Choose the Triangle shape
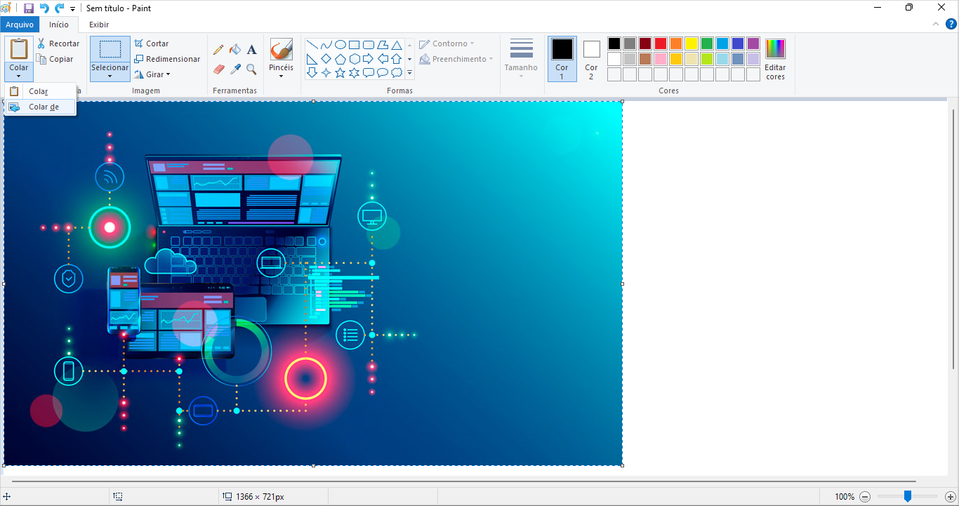Image resolution: width=959 pixels, height=506 pixels. [x=396, y=44]
